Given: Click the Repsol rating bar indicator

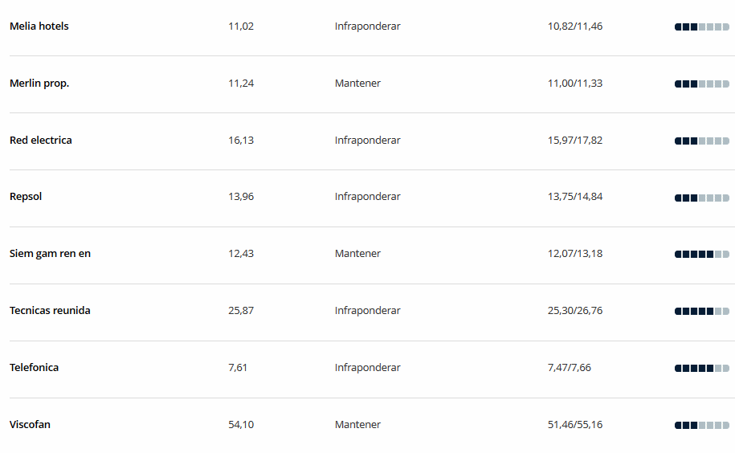Looking at the screenshot, I should 702,198.
